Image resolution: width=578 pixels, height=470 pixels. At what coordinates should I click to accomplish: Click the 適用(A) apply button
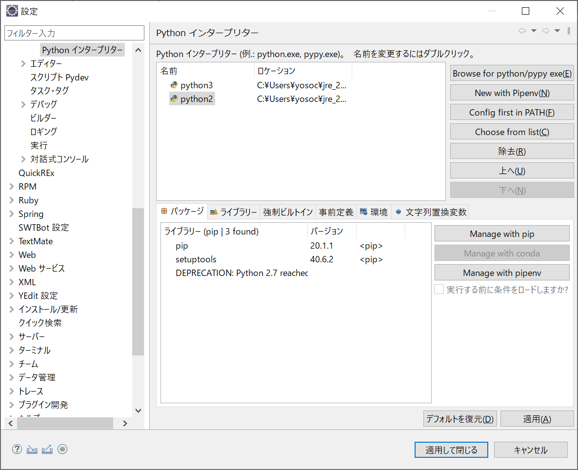[537, 419]
